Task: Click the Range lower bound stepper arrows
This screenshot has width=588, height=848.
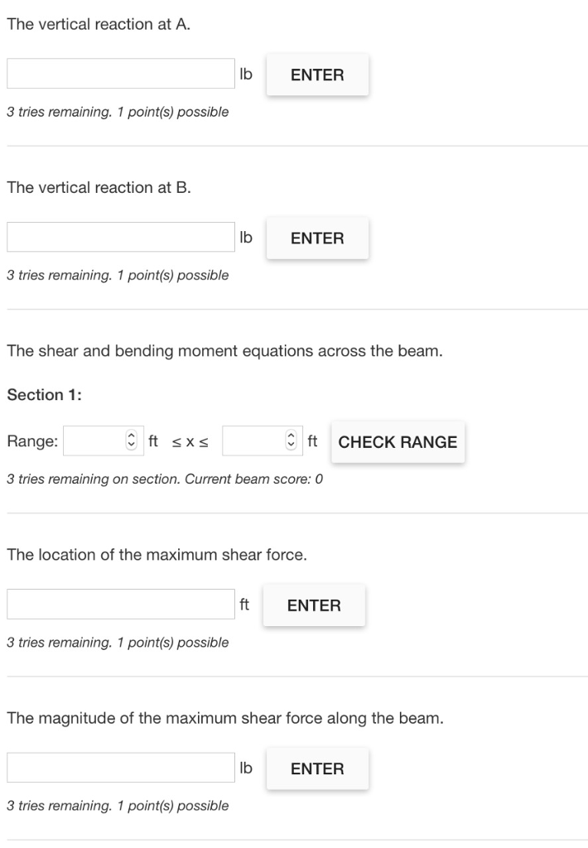Action: coord(129,441)
